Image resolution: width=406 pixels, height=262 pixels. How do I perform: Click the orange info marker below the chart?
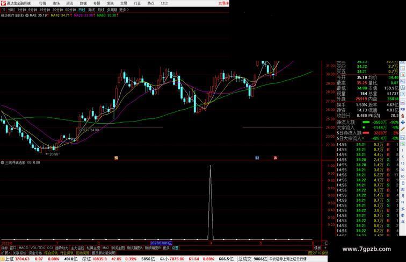coord(116,158)
